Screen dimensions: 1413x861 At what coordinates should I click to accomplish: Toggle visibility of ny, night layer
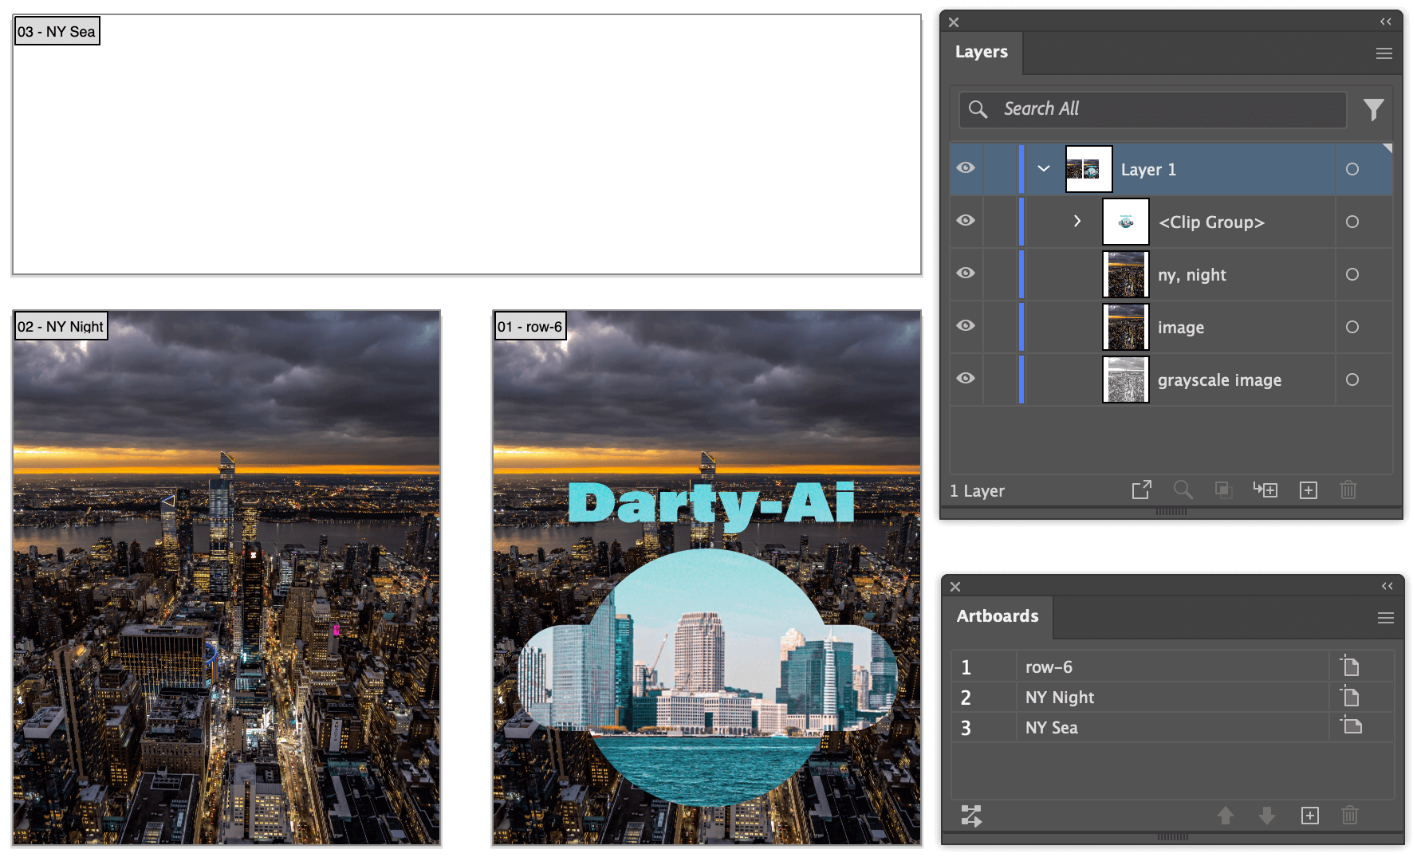pyautogui.click(x=966, y=273)
